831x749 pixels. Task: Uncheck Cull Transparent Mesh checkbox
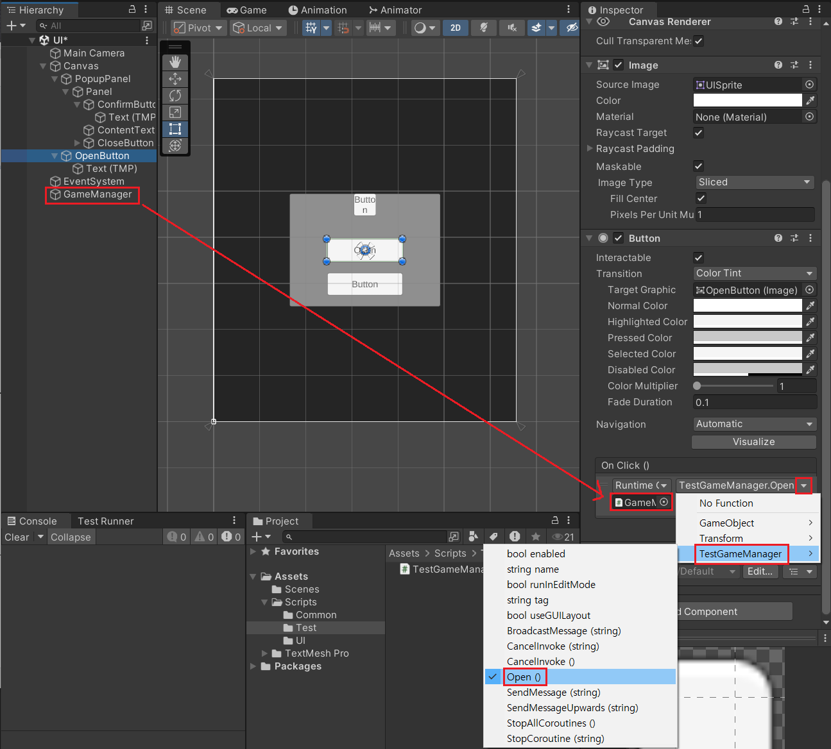[x=699, y=41]
